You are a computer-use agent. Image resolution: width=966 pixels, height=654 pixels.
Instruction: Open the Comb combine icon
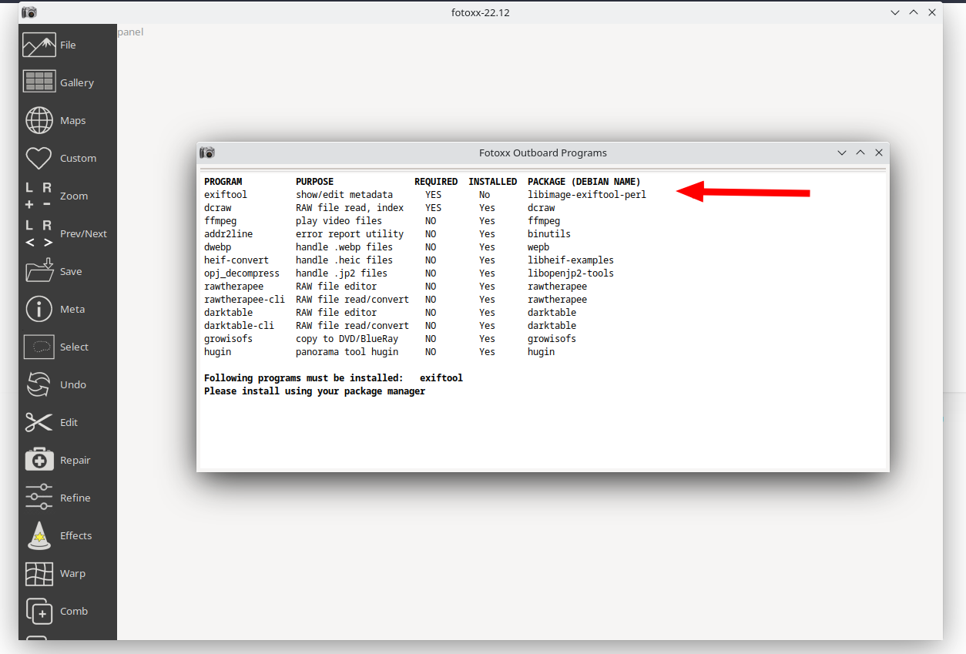(x=39, y=611)
